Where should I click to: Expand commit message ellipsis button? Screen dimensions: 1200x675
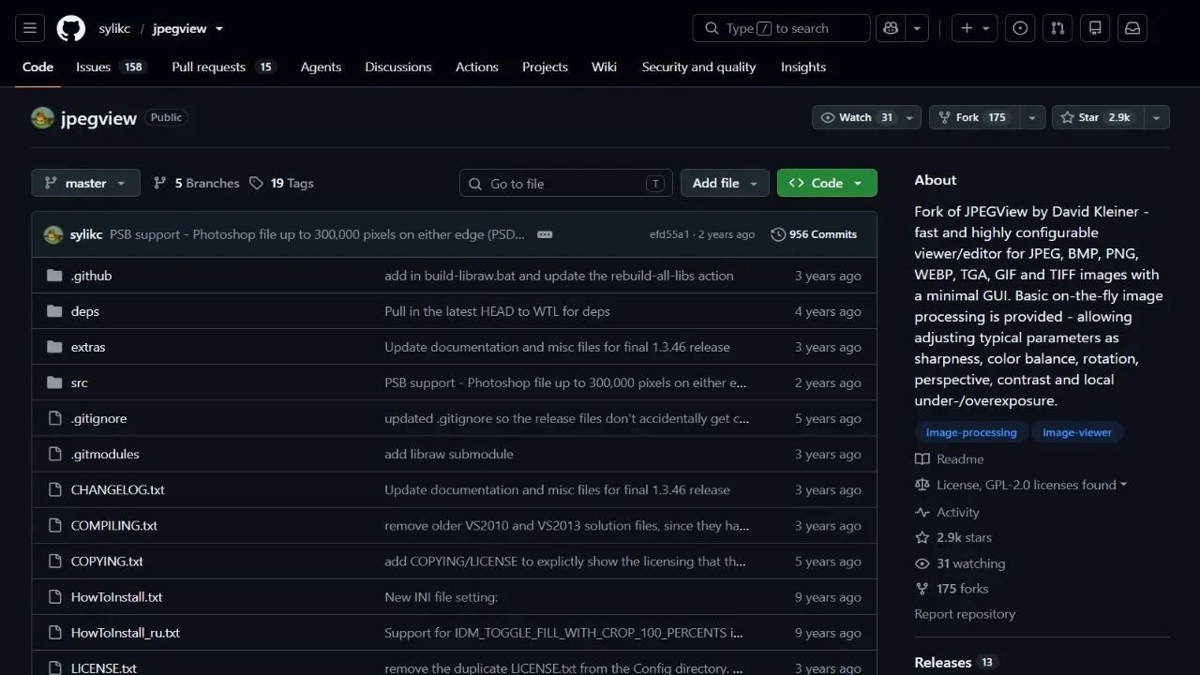545,234
